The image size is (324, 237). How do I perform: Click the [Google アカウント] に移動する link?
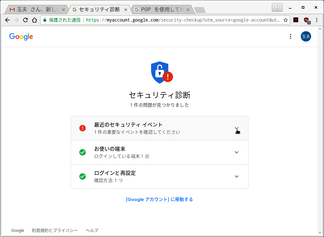(x=159, y=199)
